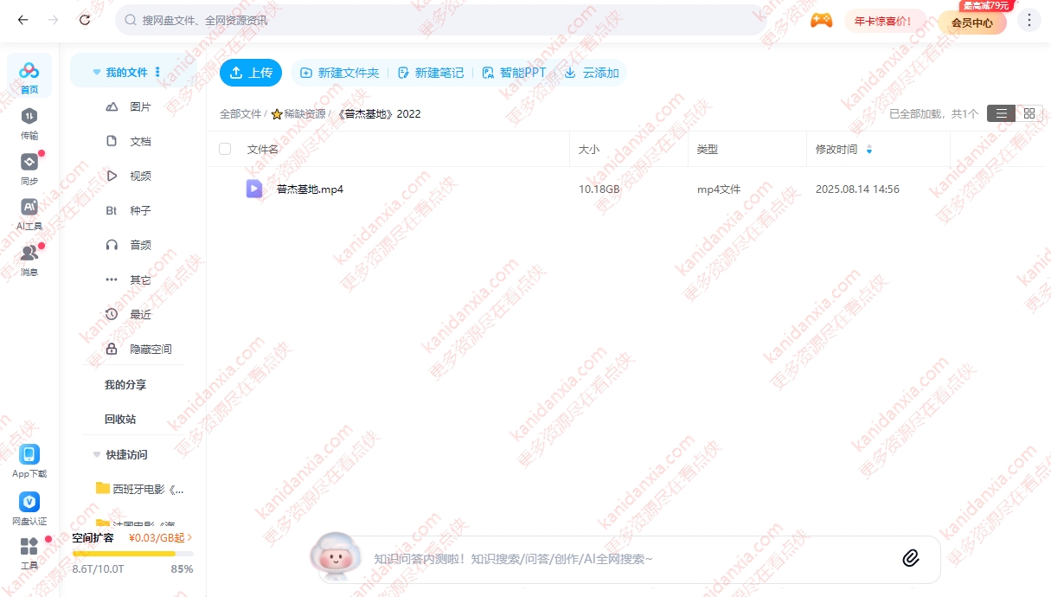This screenshot has width=1051, height=597.
Task: Switch to grid view layout
Action: pos(1029,113)
